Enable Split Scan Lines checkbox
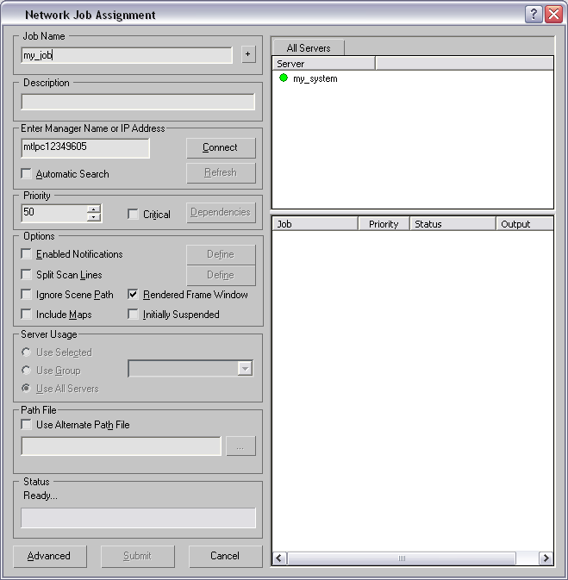 [x=26, y=274]
